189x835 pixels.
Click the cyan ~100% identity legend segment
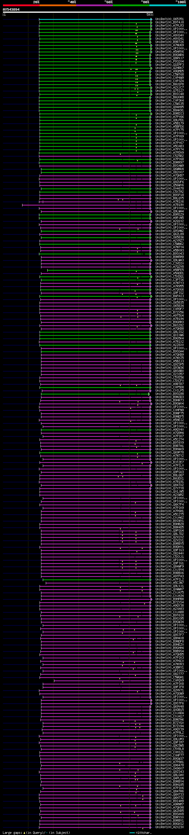pyautogui.click(x=168, y=5)
